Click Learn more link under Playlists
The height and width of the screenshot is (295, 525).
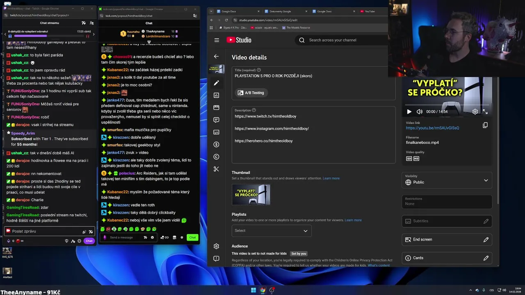point(353,220)
